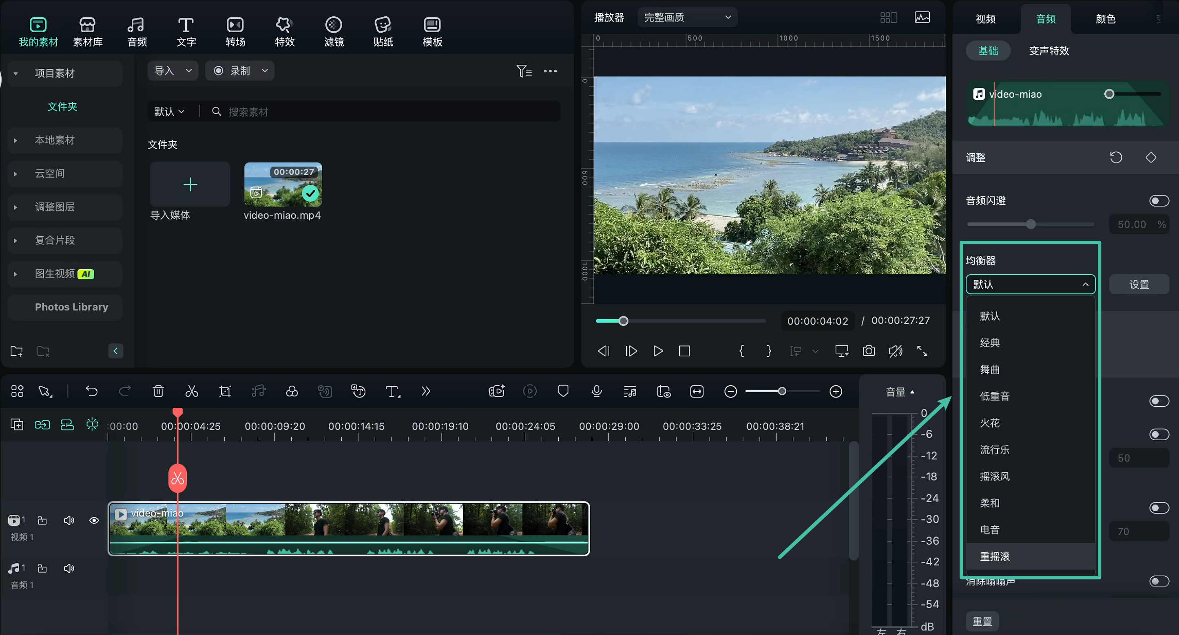1179x635 pixels.
Task: Open the 完整画质 playback quality dropdown
Action: pos(687,18)
